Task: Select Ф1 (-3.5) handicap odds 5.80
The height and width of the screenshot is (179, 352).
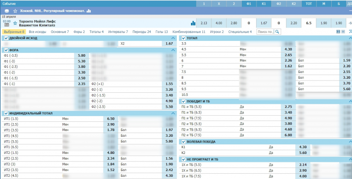Action: (81, 56)
